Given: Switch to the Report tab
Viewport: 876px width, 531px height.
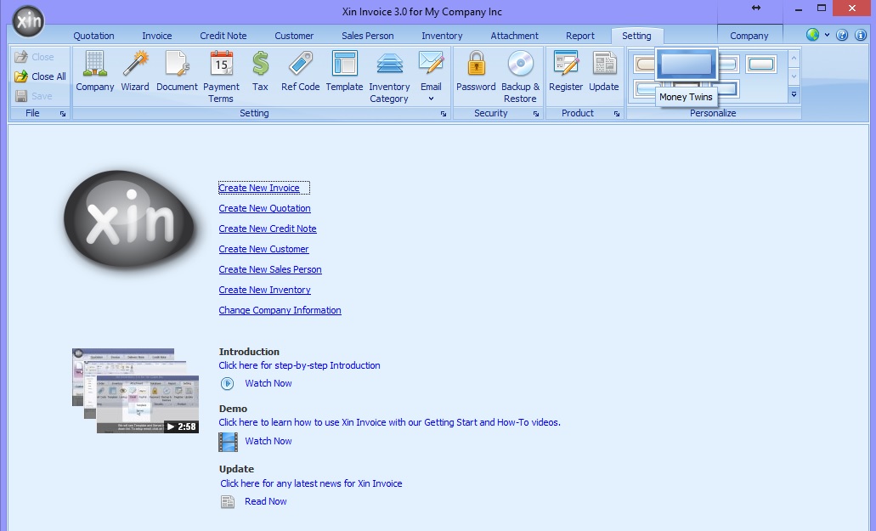Looking at the screenshot, I should [x=580, y=36].
